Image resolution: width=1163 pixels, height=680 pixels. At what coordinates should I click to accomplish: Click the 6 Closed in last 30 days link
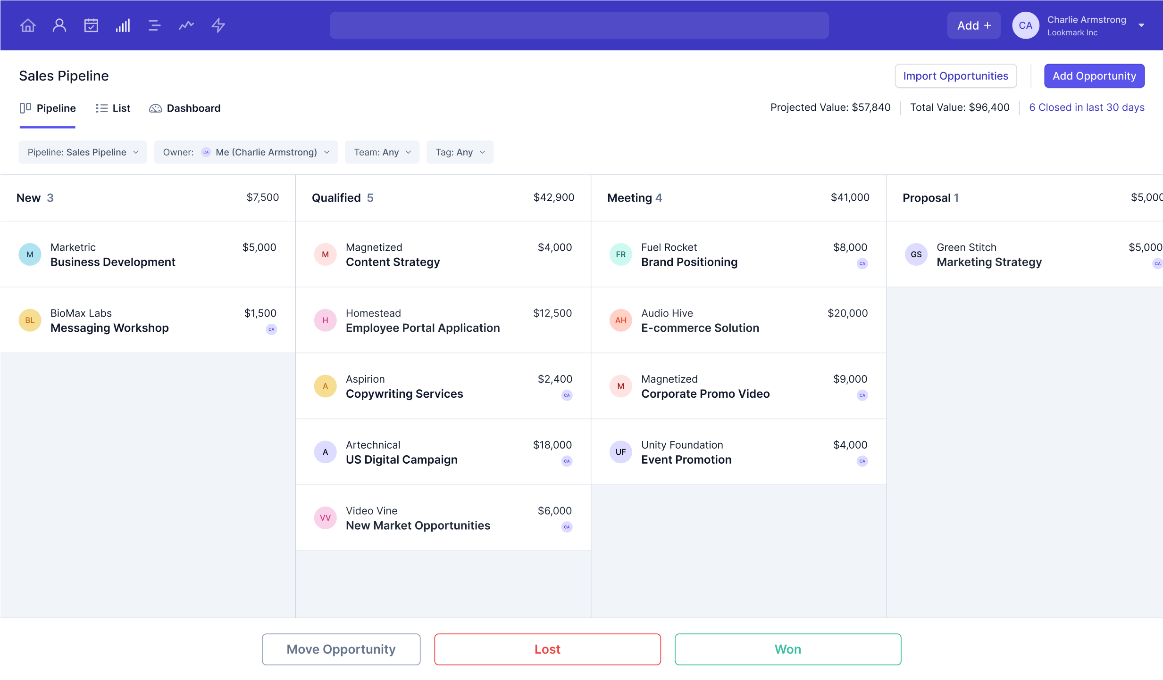point(1087,107)
